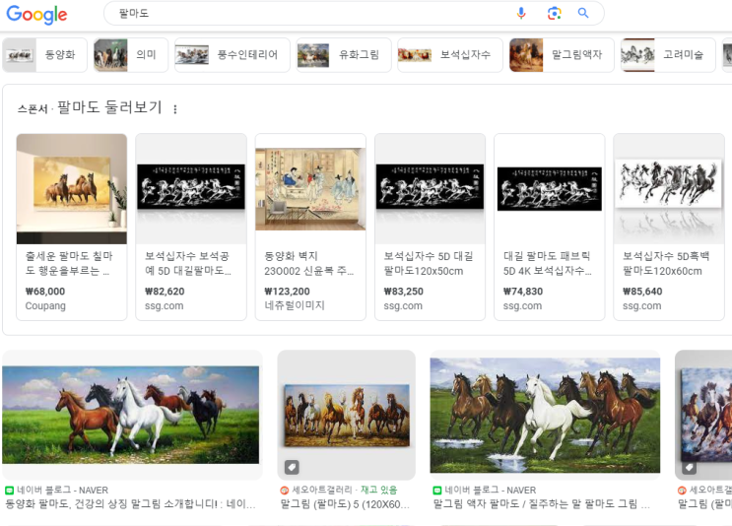
Task: Open the 대길 팔마도 패브릭 product image
Action: click(x=550, y=188)
